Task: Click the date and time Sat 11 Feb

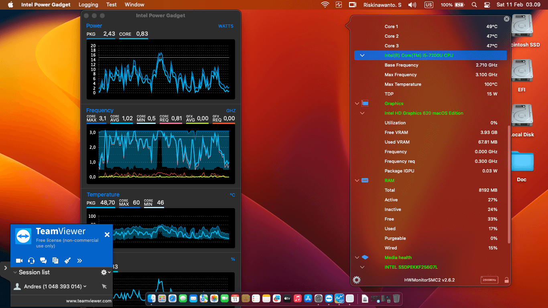Action: point(518,5)
